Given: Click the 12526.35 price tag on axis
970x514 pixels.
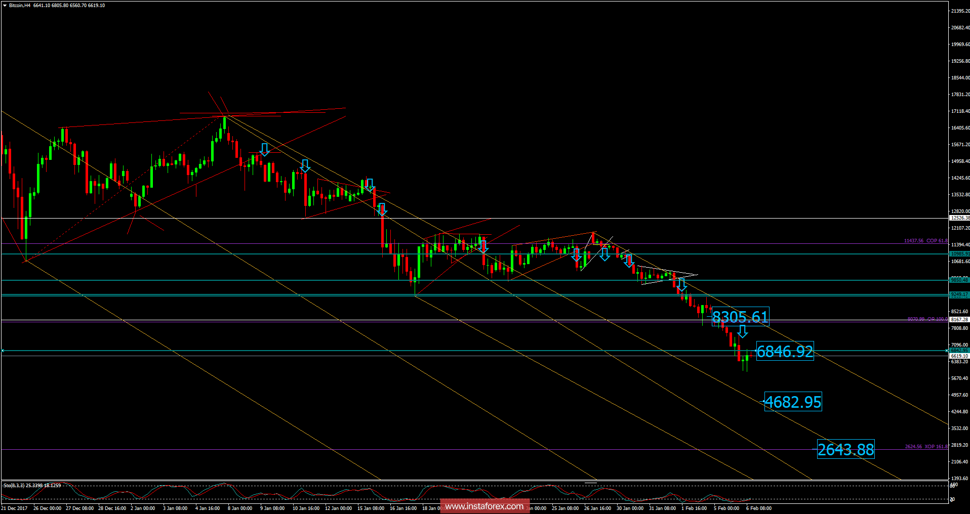Looking at the screenshot, I should point(959,218).
